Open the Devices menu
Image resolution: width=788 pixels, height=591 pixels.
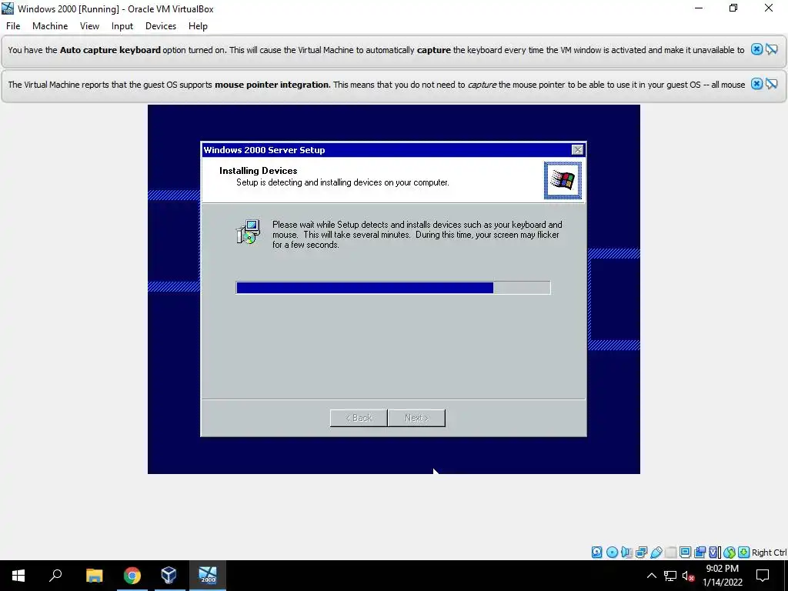click(x=161, y=26)
